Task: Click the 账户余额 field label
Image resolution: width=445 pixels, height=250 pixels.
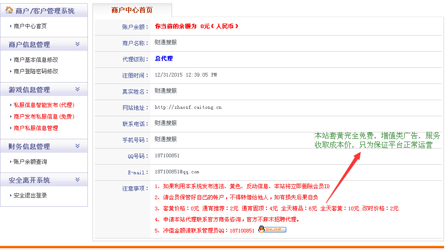Action: pyautogui.click(x=135, y=27)
